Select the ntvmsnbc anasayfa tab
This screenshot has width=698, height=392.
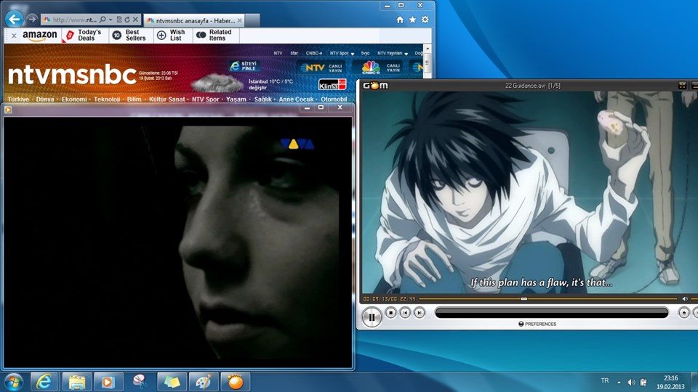194,20
